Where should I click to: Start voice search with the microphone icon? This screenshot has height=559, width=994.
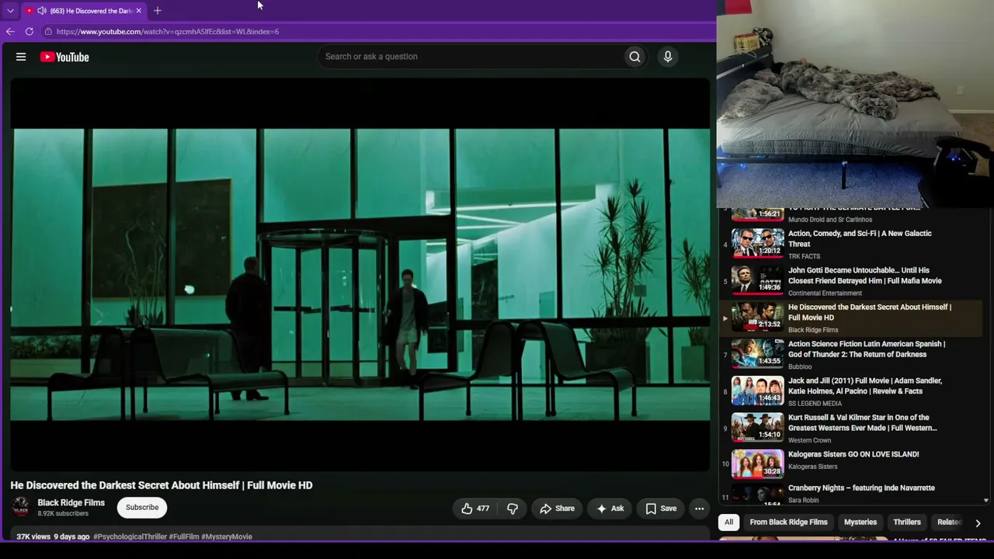[x=667, y=57]
